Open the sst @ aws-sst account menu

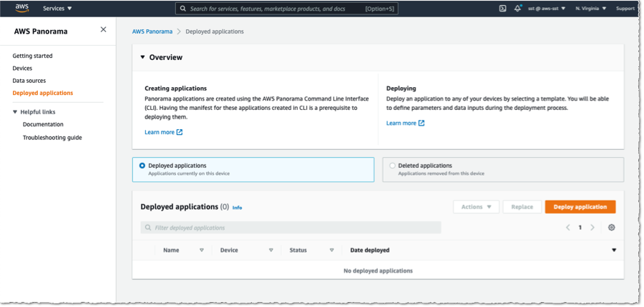[546, 8]
